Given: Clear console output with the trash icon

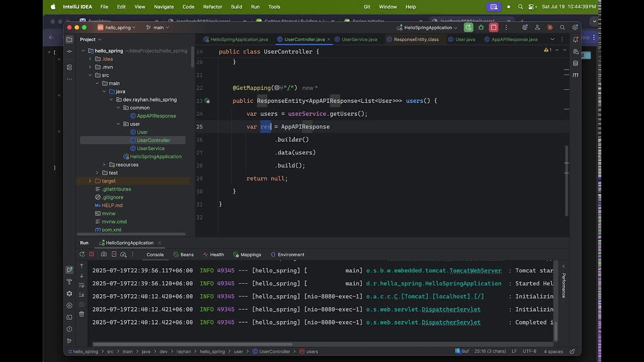Looking at the screenshot, I should tap(82, 314).
